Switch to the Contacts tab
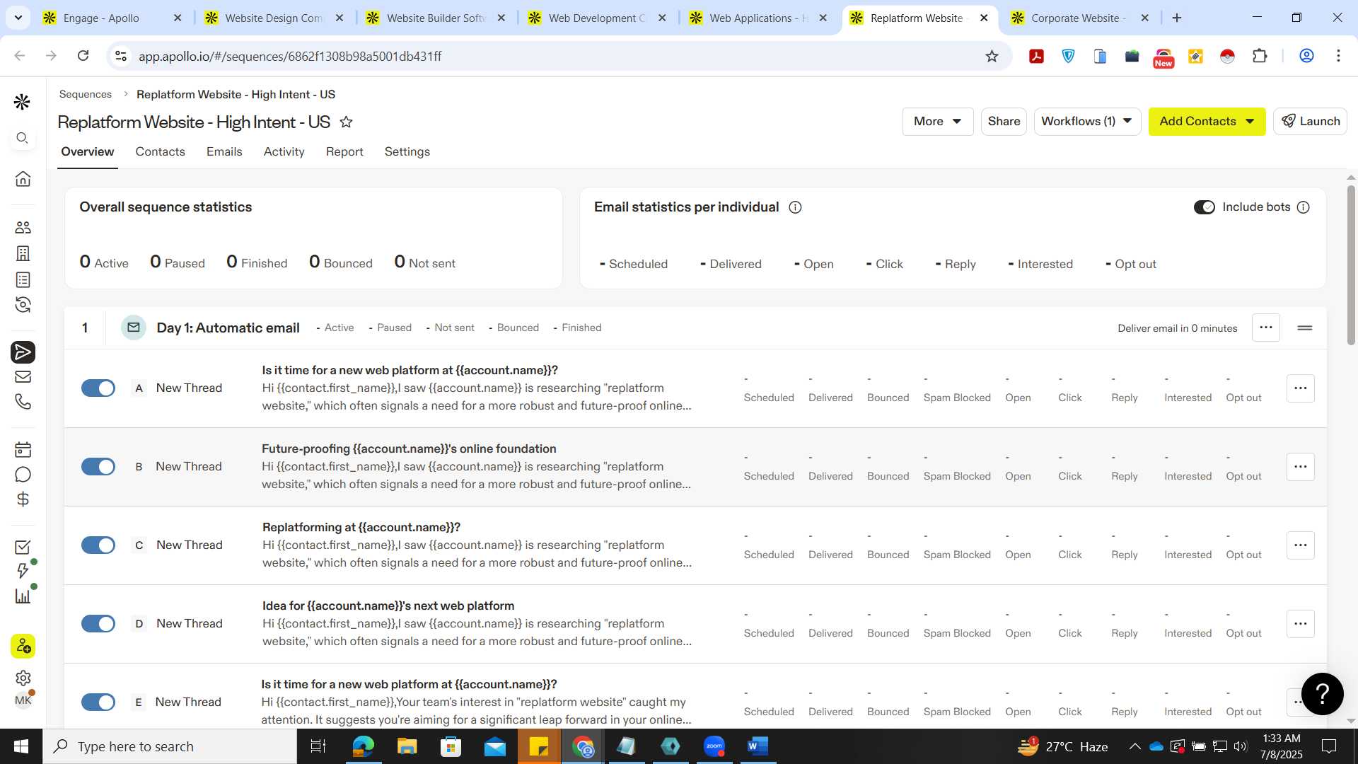This screenshot has height=764, width=1358. pos(160,151)
